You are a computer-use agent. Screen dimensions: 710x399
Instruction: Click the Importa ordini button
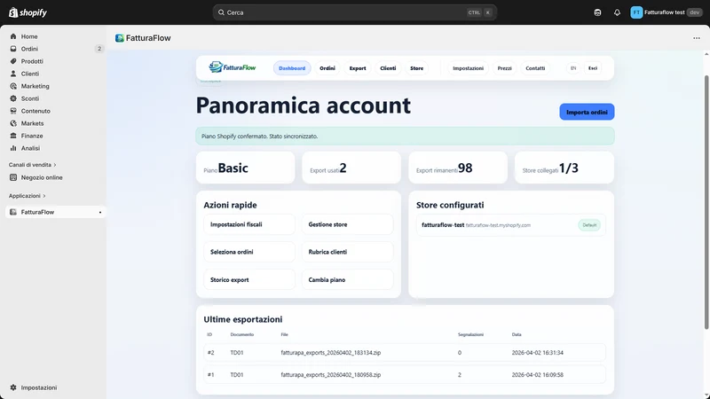pos(587,112)
